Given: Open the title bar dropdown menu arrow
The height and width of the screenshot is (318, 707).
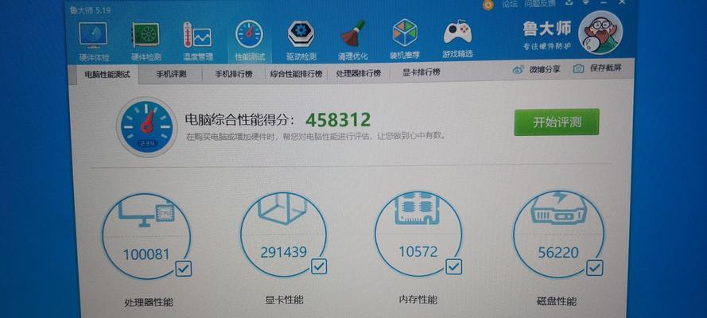Looking at the screenshot, I should pos(585,2).
